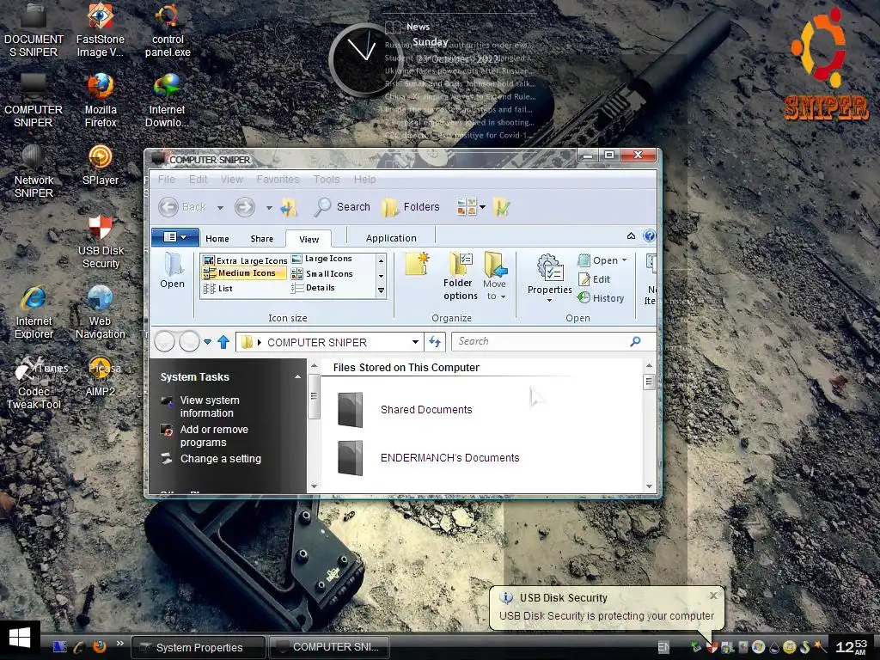Click the History button in the ribbon

[601, 298]
